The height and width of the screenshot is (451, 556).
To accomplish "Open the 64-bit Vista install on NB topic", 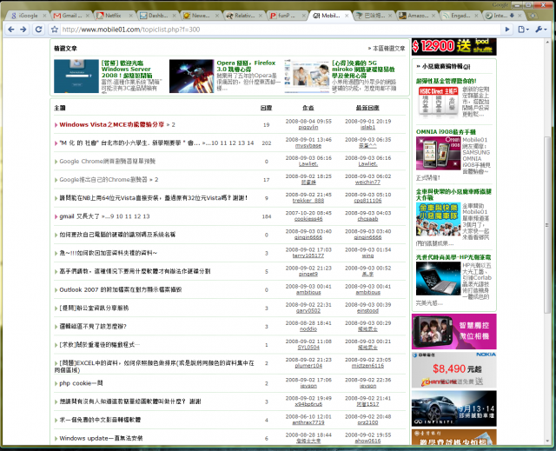I will click(153, 198).
